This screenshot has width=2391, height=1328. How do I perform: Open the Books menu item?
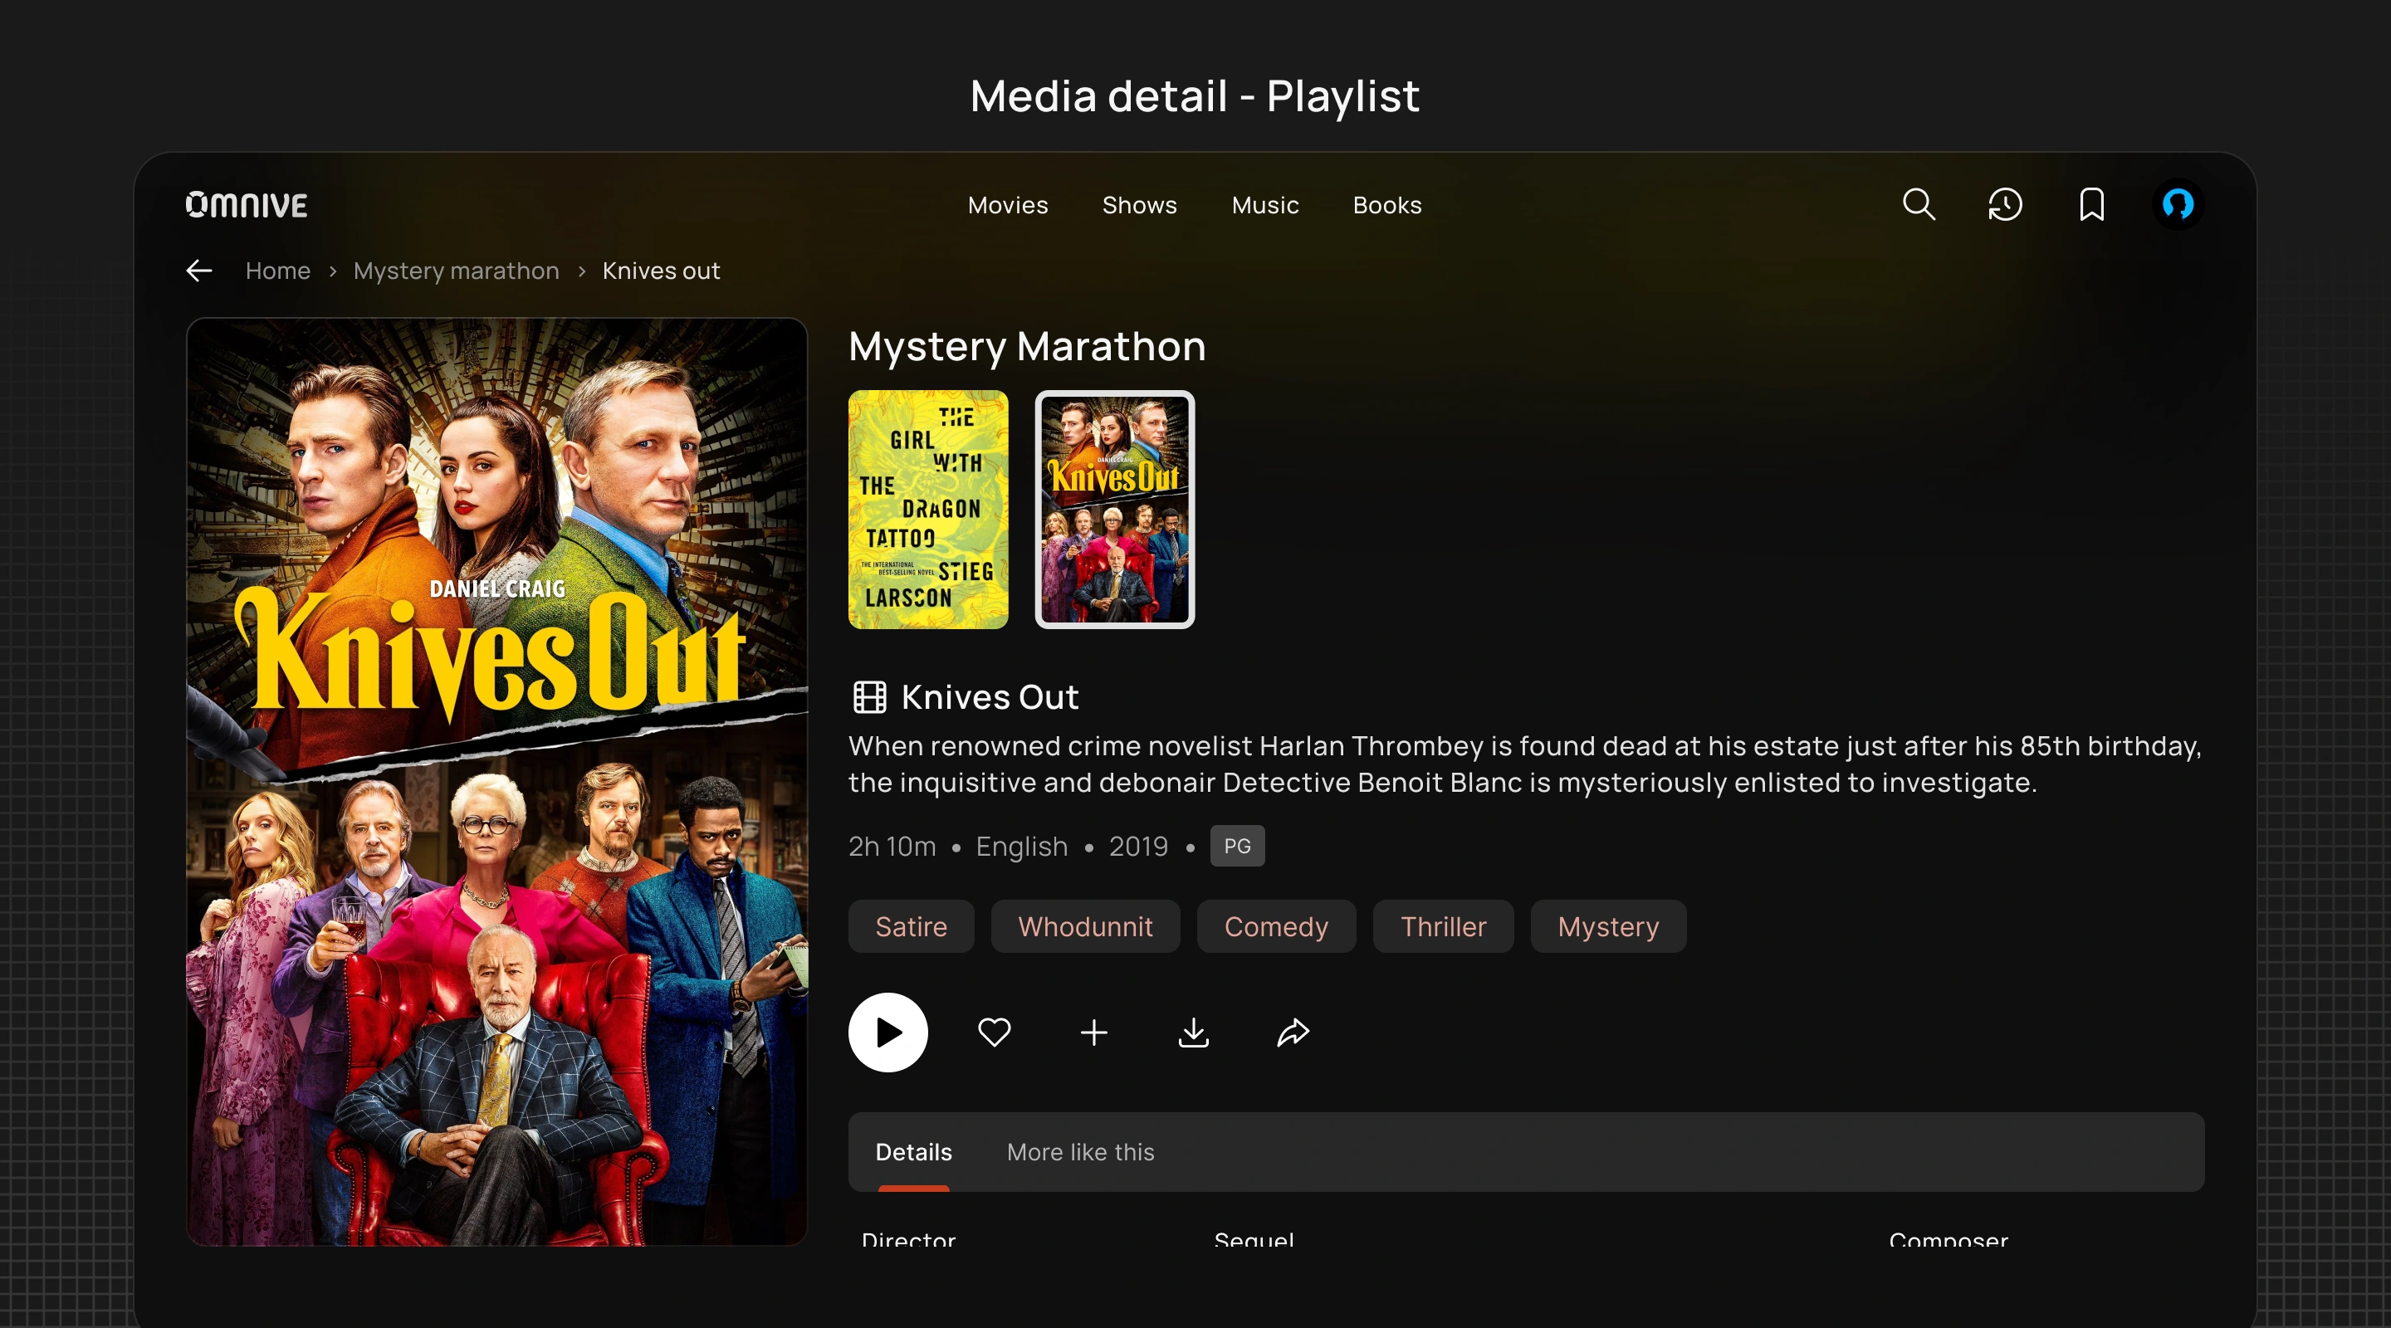(x=1386, y=205)
